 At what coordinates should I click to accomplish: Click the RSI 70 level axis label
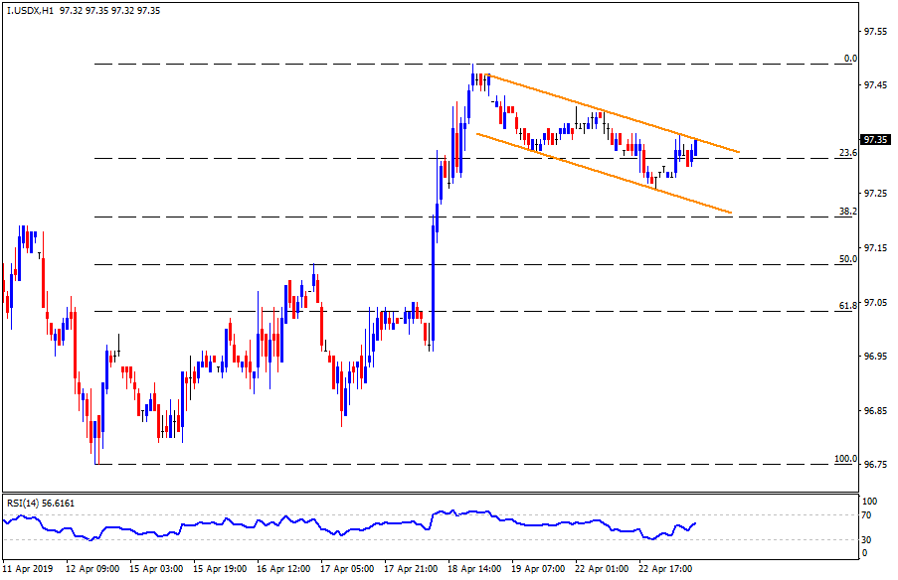click(867, 515)
